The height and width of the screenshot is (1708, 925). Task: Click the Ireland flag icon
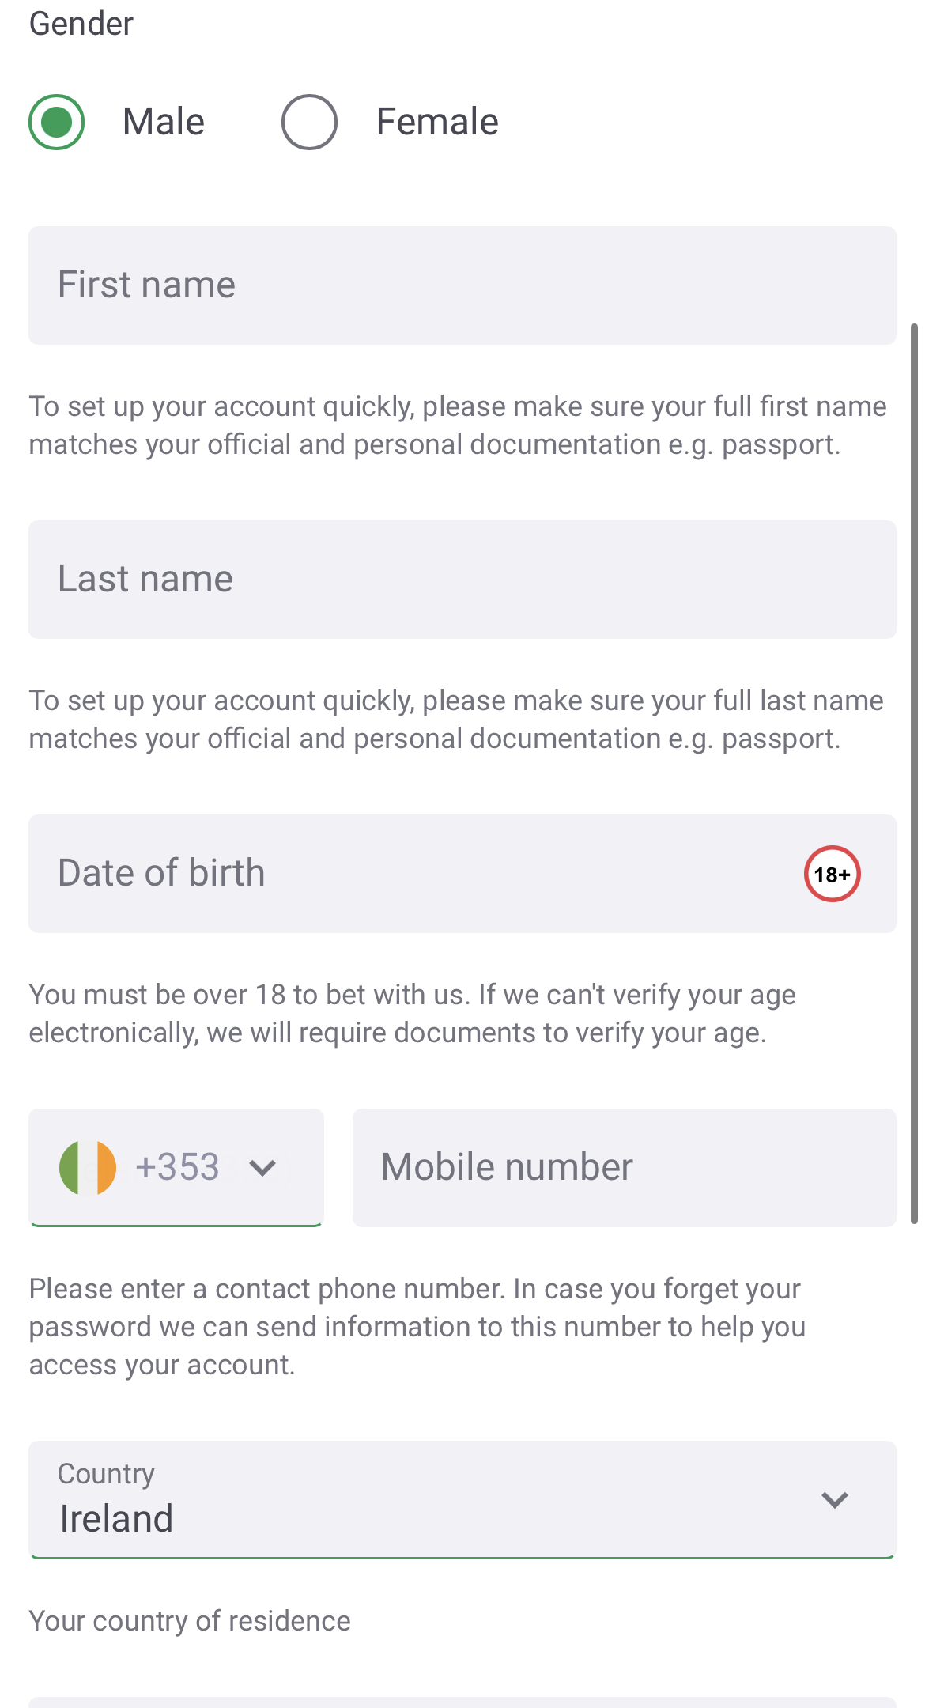pyautogui.click(x=88, y=1167)
